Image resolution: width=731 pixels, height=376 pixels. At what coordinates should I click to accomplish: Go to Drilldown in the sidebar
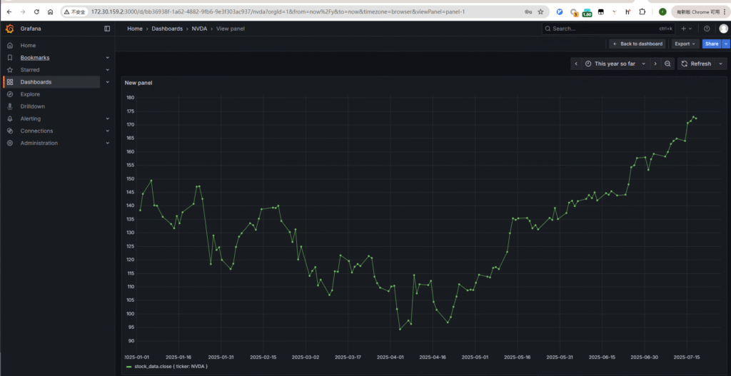click(33, 106)
